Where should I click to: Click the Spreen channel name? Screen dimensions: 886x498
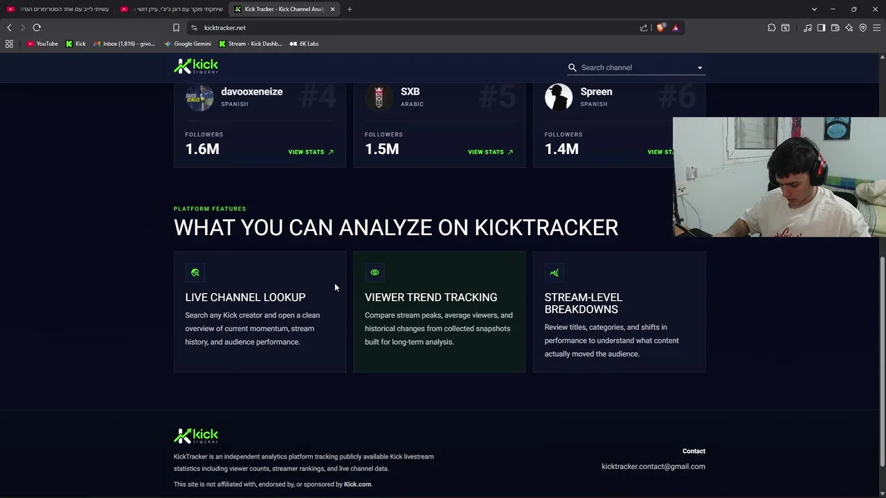(596, 91)
